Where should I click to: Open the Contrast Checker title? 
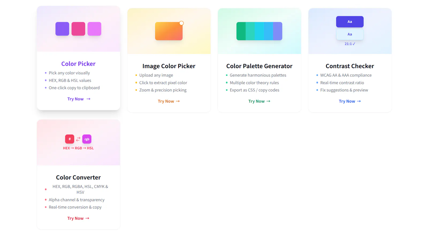coord(350,66)
